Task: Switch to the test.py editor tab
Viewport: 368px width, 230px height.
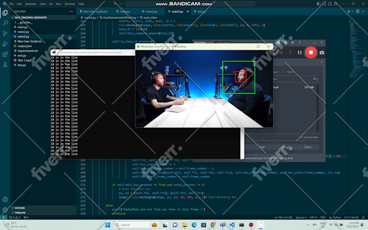Action: tap(201, 11)
